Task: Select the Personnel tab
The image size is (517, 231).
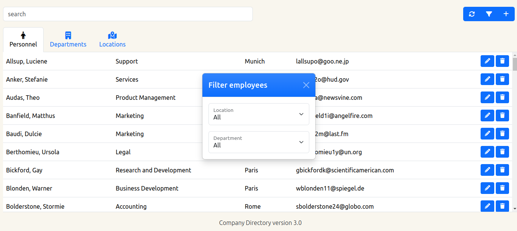Action: pyautogui.click(x=23, y=40)
